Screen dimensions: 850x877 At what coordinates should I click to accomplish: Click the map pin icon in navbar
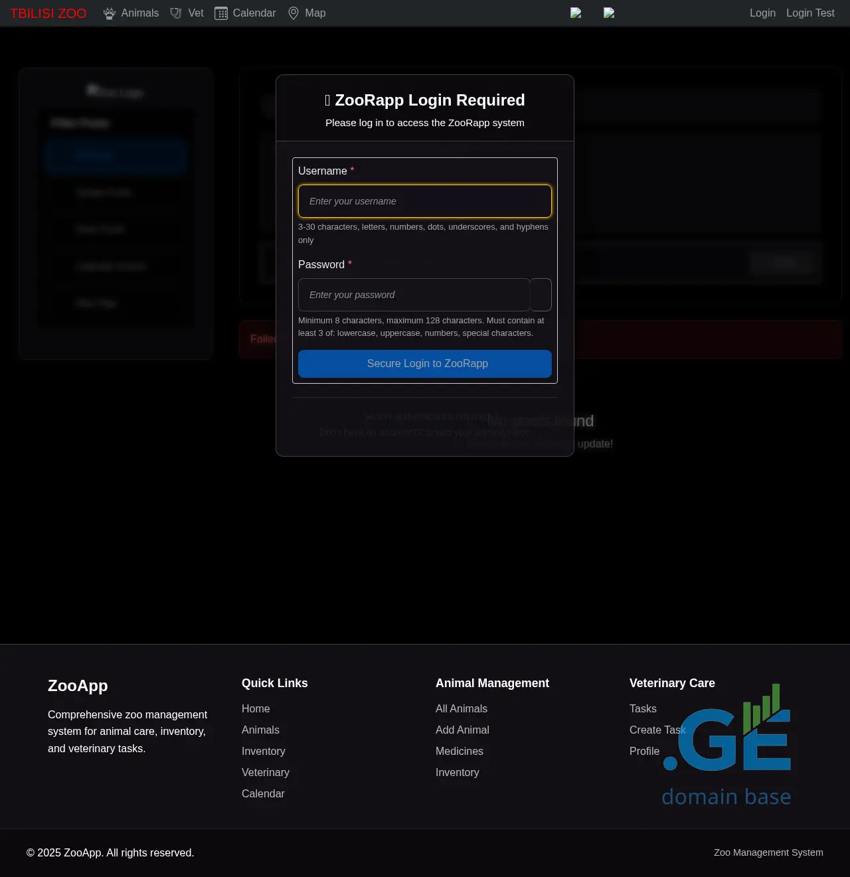294,13
